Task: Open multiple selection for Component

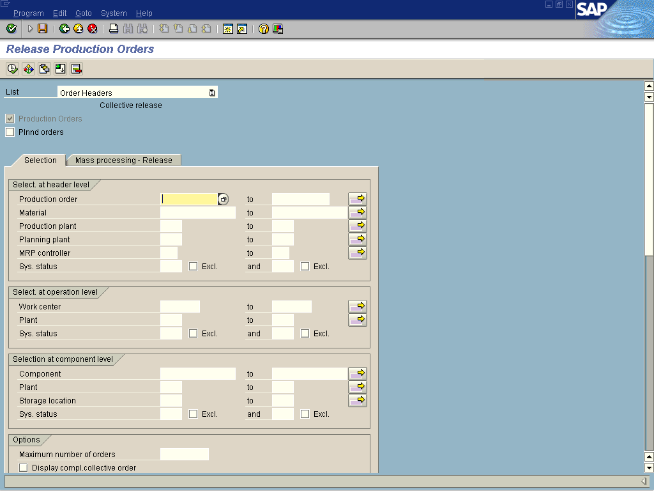Action: point(358,373)
